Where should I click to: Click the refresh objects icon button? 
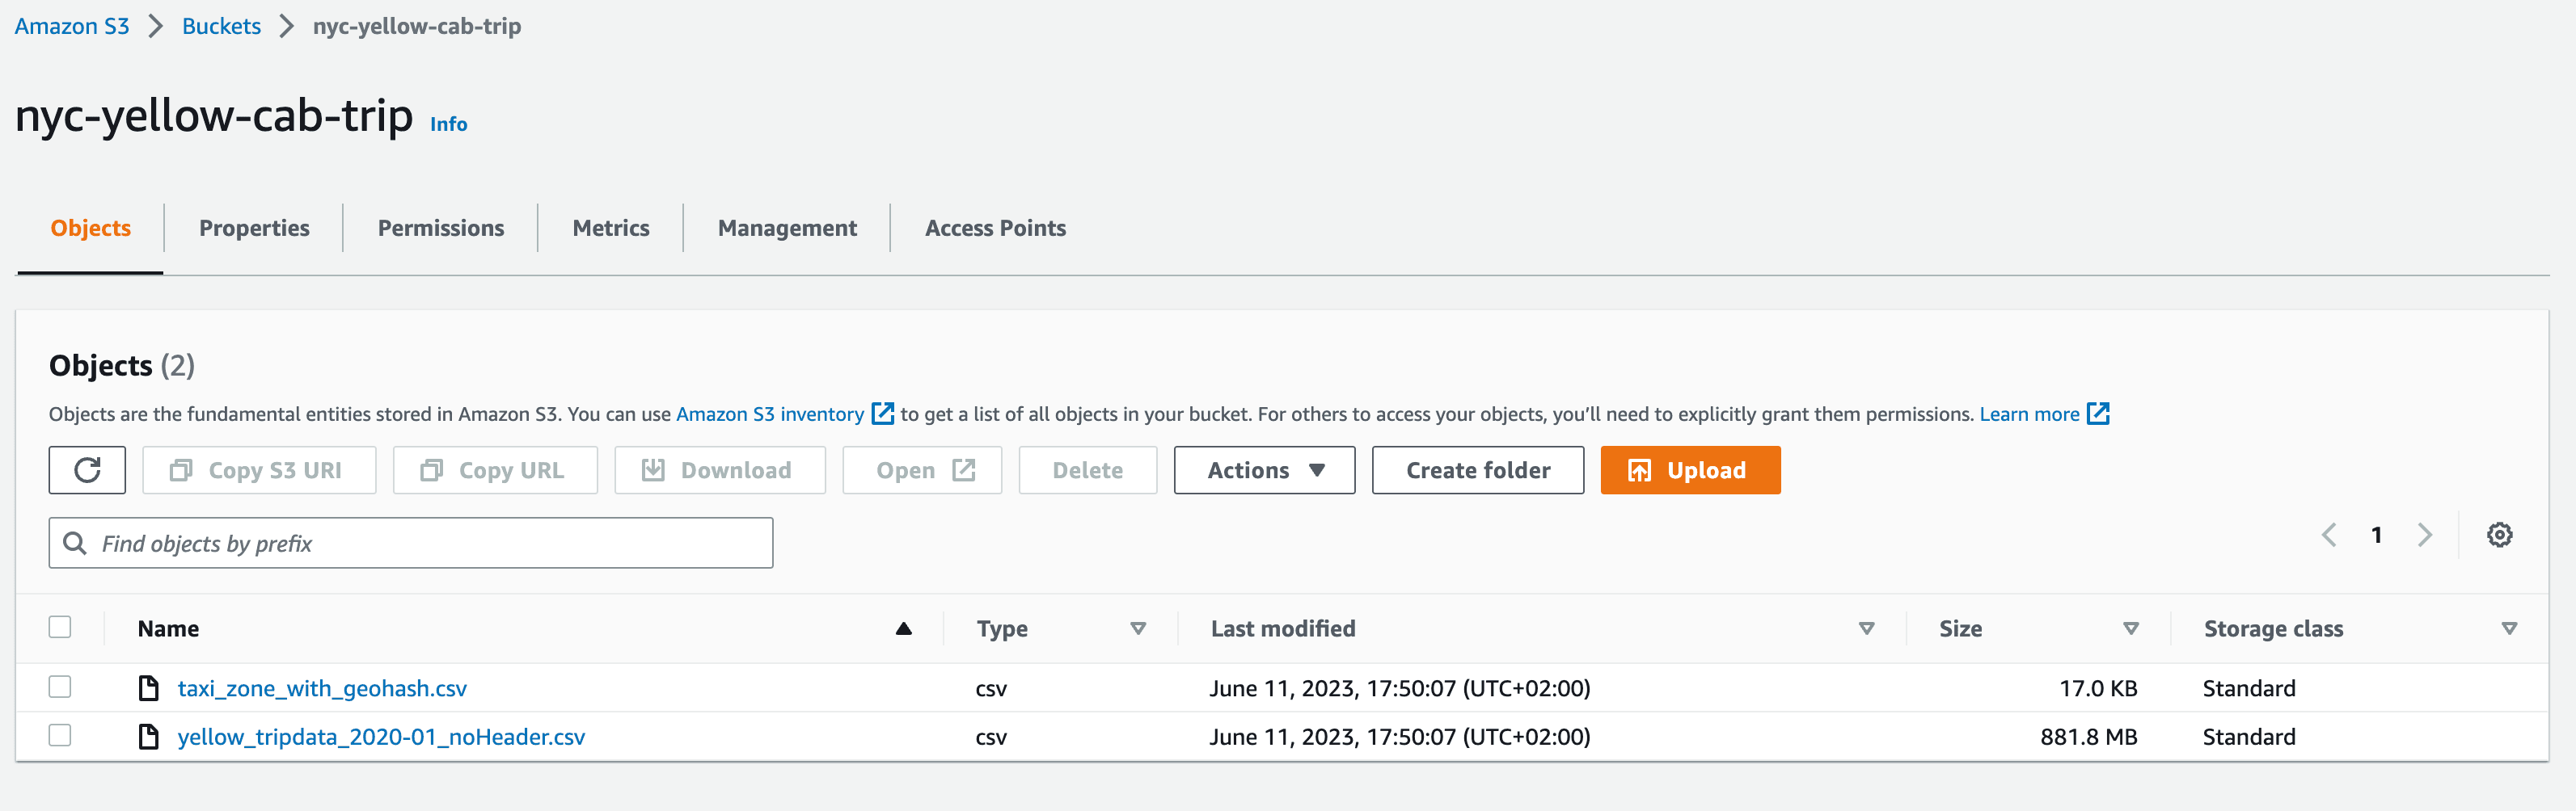(87, 469)
